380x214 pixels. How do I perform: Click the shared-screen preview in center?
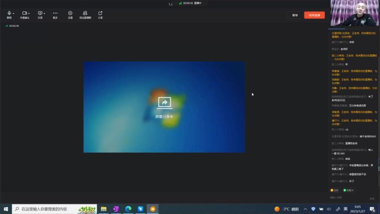click(x=165, y=107)
